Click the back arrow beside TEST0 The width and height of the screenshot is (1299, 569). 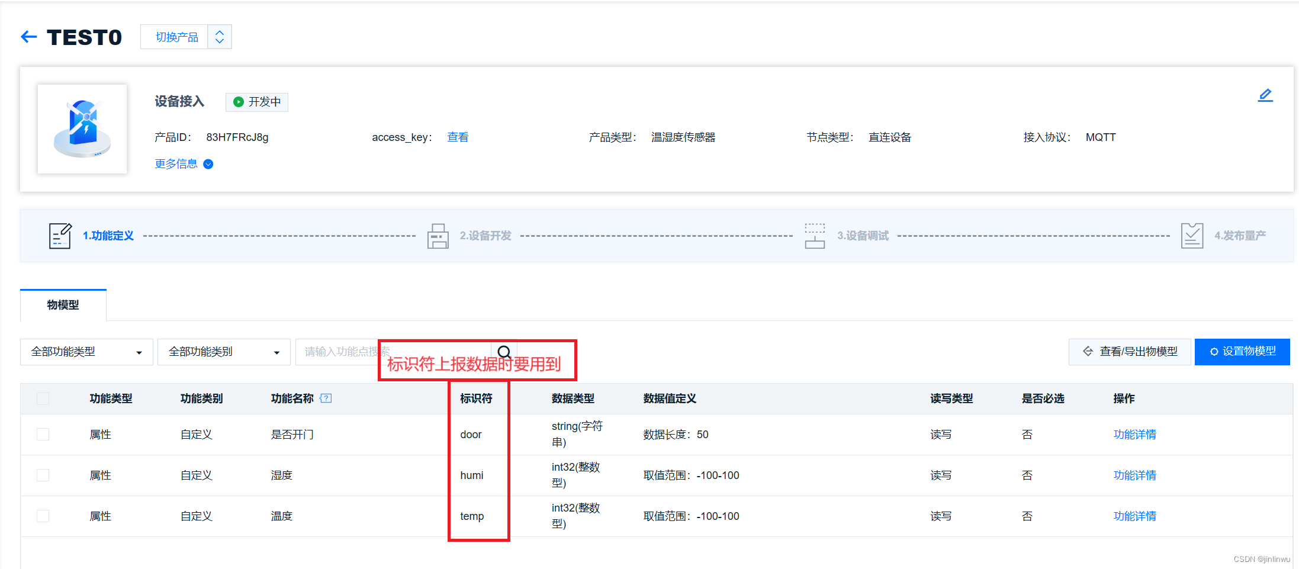pos(28,36)
